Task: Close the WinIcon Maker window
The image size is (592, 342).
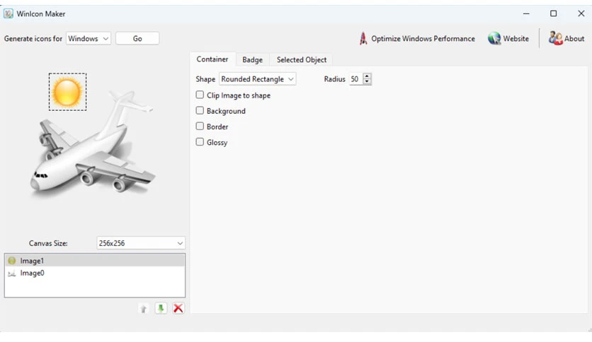Action: point(581,13)
